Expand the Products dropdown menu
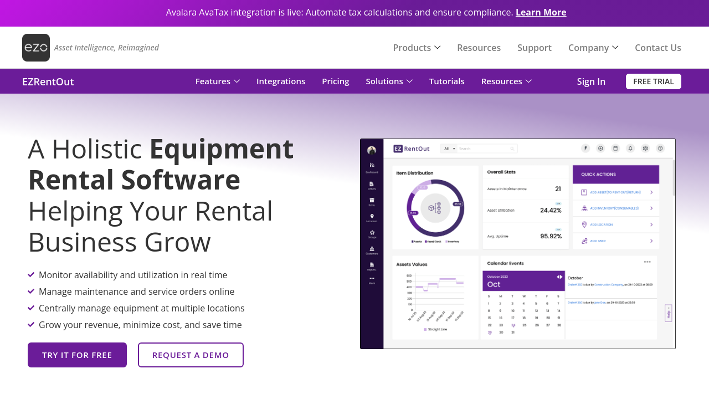The height and width of the screenshot is (399, 709). coord(417,48)
